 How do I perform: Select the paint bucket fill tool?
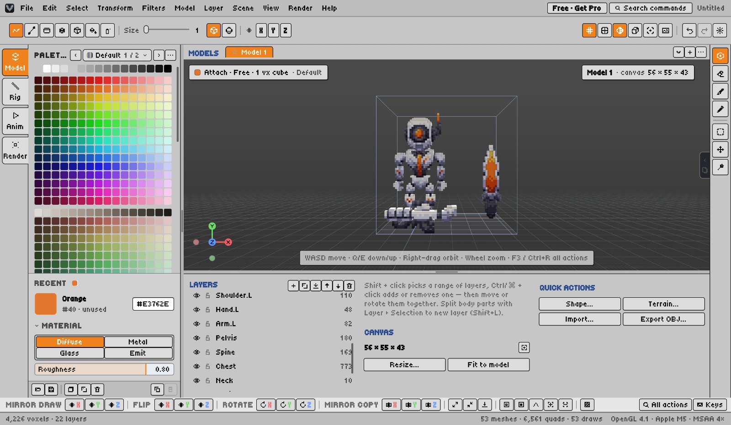point(93,31)
